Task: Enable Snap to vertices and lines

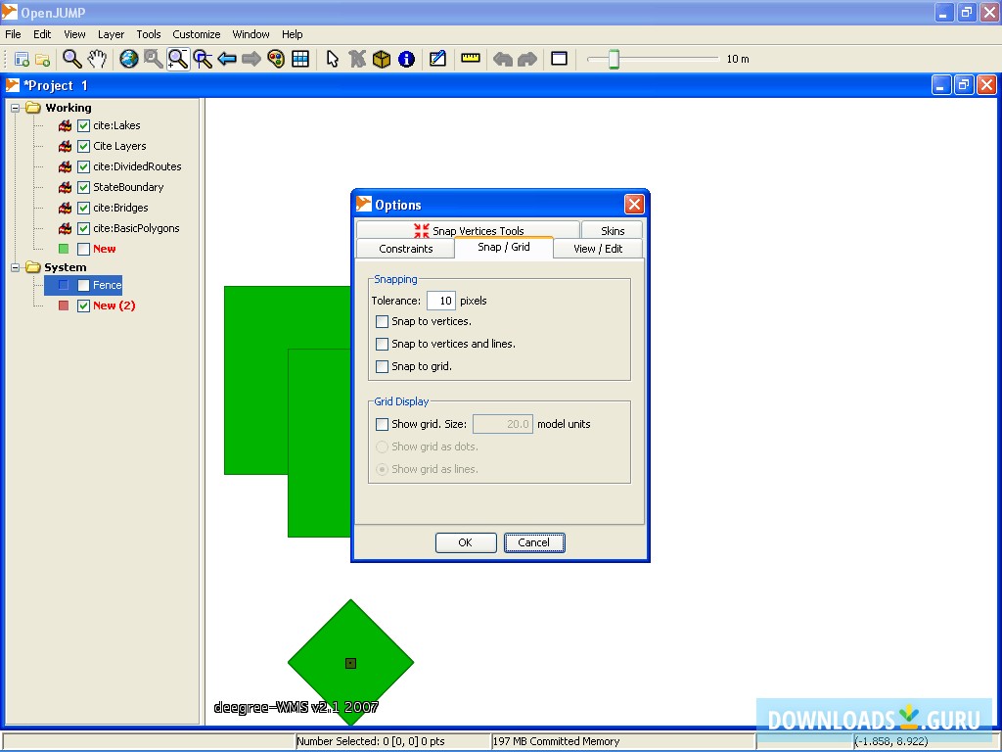Action: [383, 344]
